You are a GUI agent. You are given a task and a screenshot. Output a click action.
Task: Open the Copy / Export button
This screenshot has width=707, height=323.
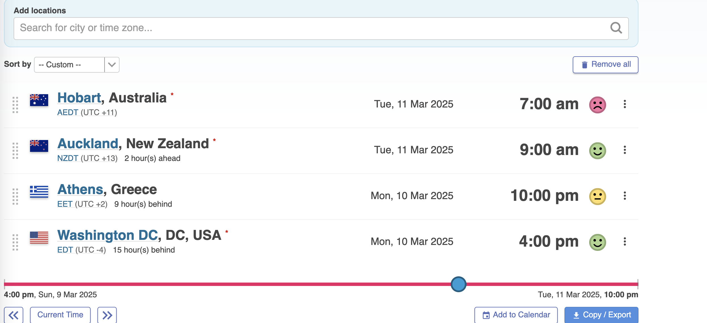click(x=601, y=315)
